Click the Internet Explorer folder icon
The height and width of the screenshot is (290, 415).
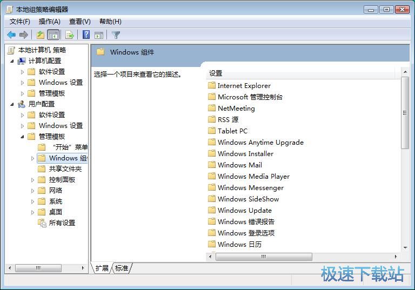coord(211,85)
